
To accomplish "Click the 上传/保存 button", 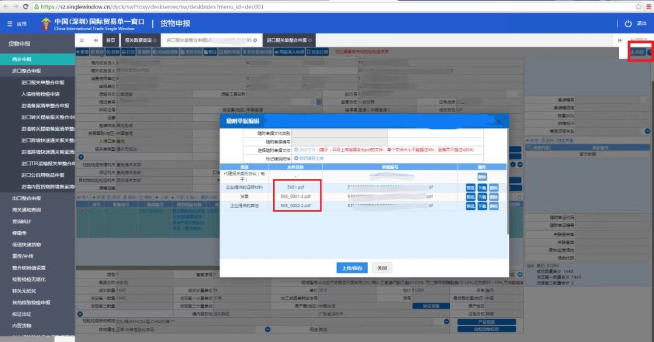I will pyautogui.click(x=352, y=268).
